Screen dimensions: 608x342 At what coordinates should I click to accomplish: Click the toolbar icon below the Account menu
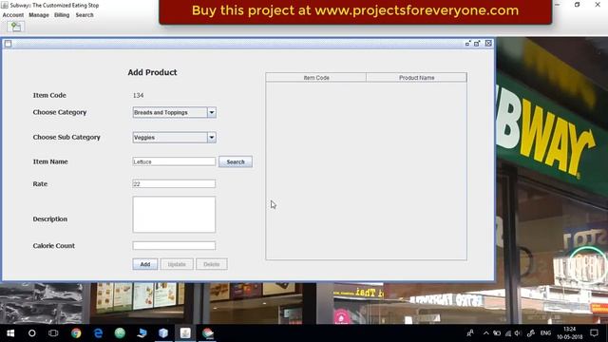[x=15, y=27]
